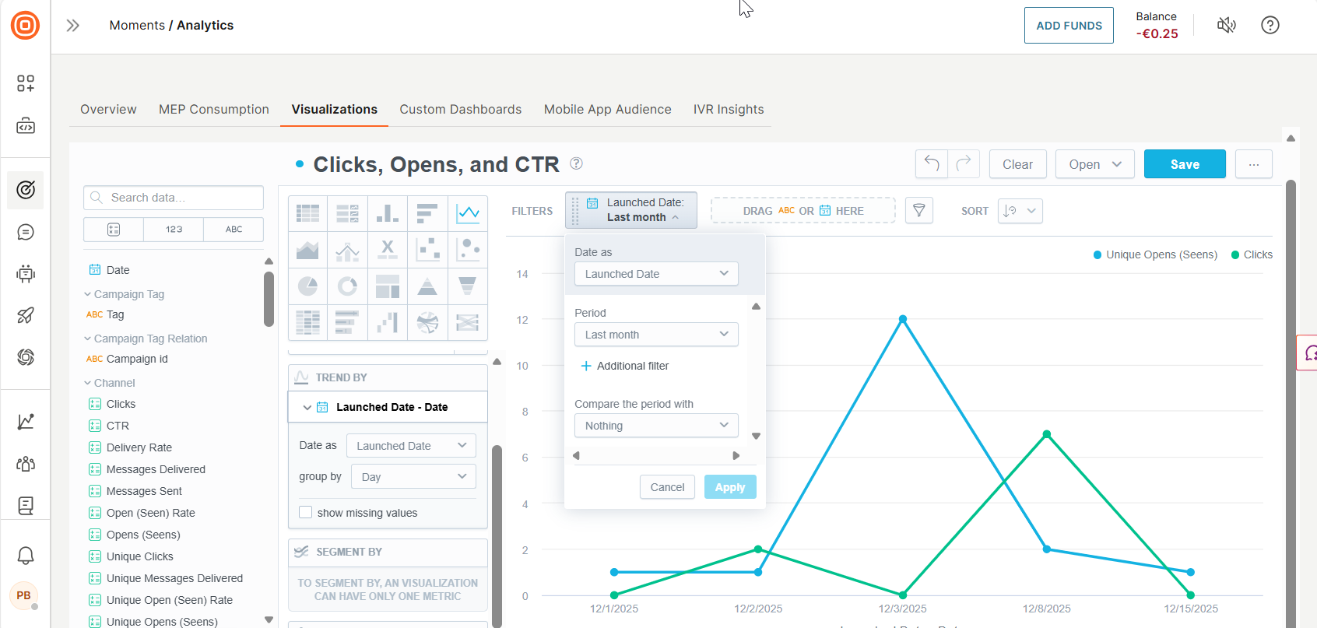
Task: Click the Save button
Action: [x=1184, y=164]
